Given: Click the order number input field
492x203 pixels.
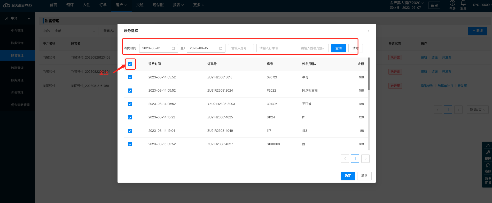Looking at the screenshot, I should 276,48.
